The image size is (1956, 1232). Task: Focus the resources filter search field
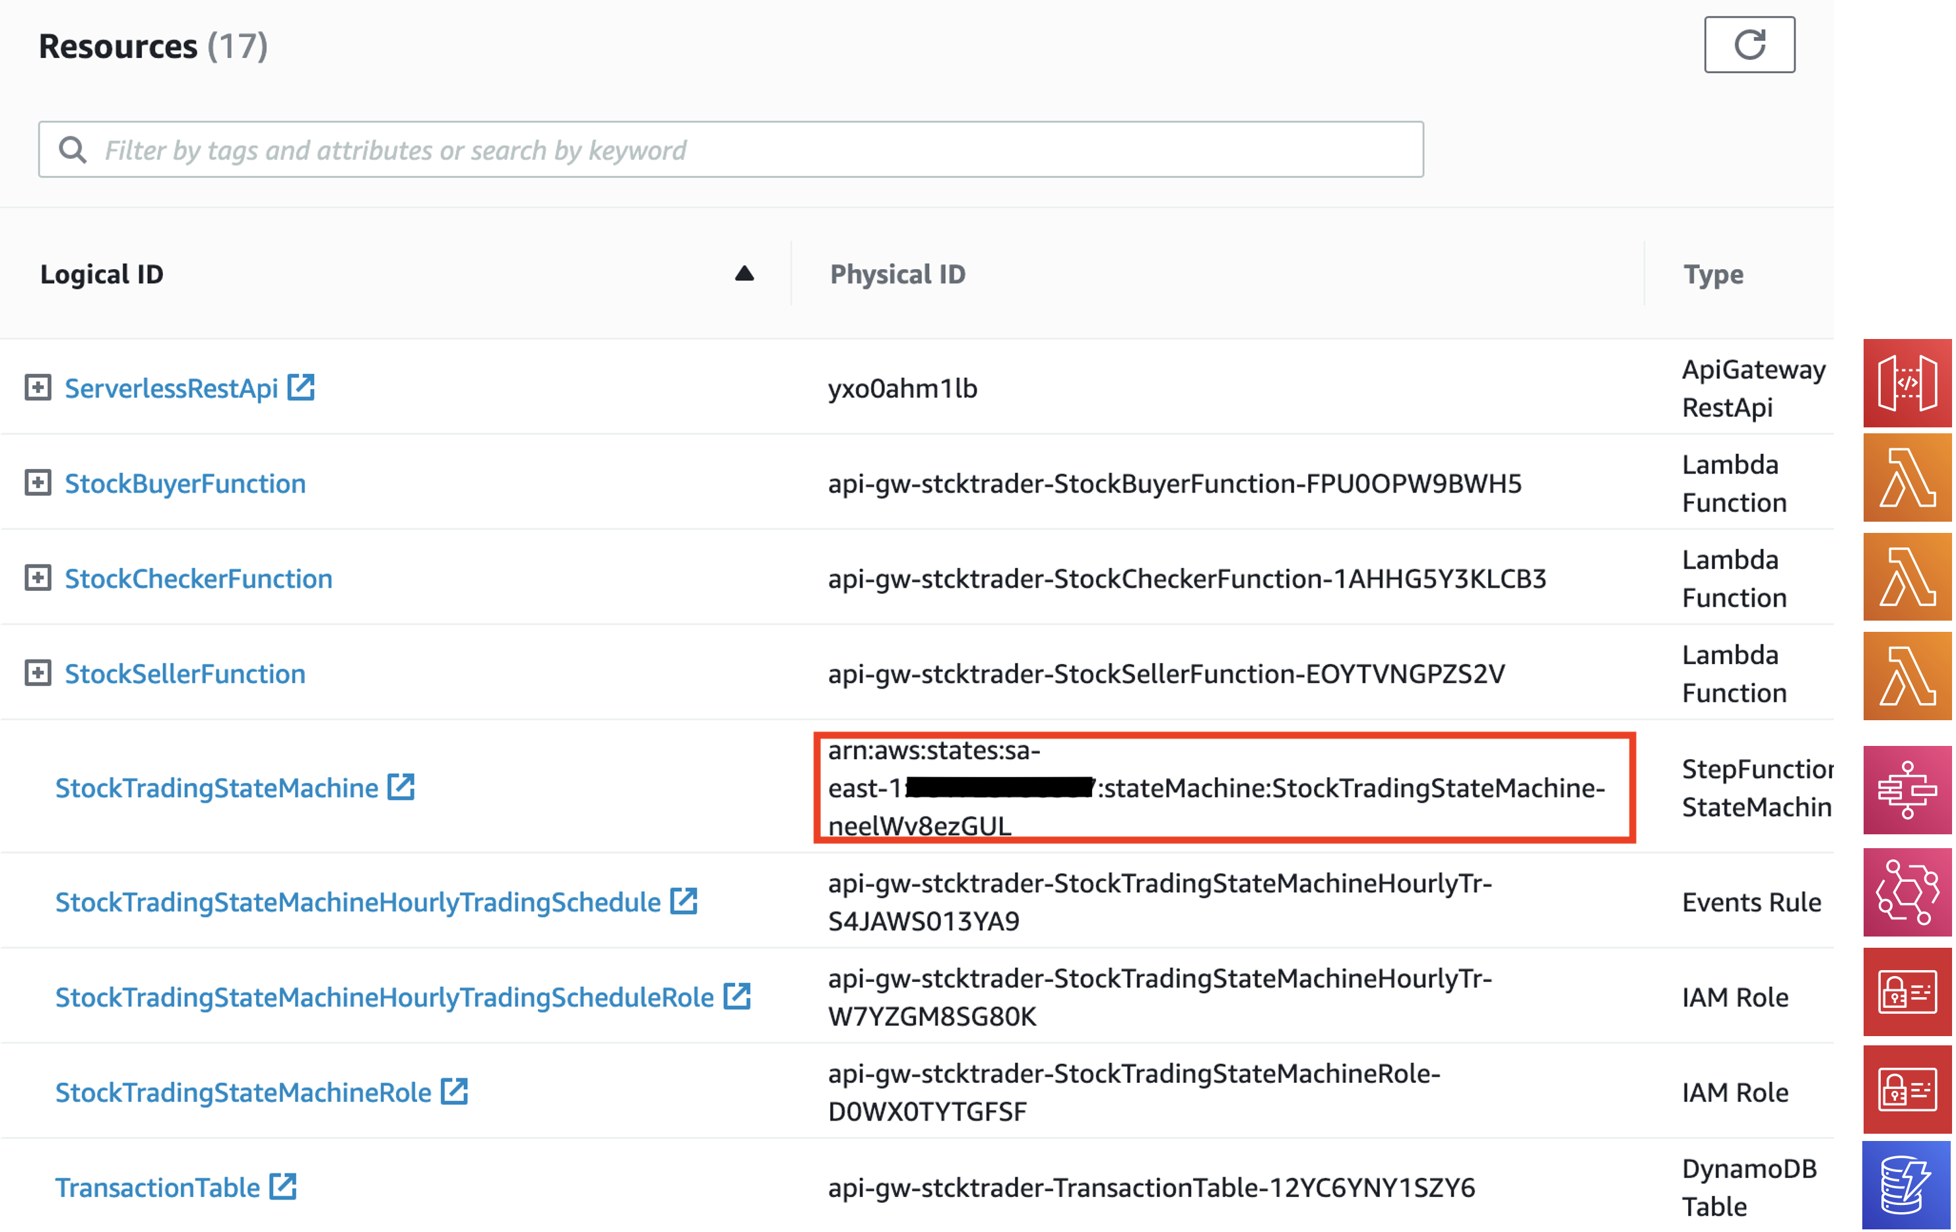[731, 149]
